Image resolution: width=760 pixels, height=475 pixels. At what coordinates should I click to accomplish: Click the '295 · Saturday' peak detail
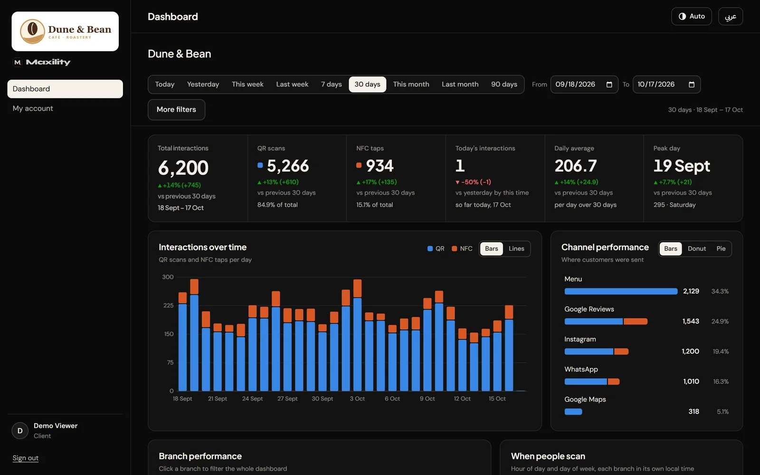[674, 205]
